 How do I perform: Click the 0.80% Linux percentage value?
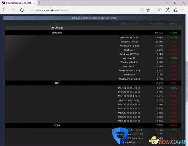click(x=159, y=125)
